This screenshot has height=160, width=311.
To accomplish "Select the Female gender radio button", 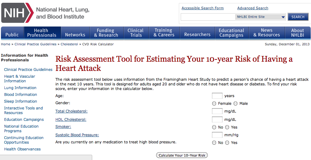I will tap(214, 104).
